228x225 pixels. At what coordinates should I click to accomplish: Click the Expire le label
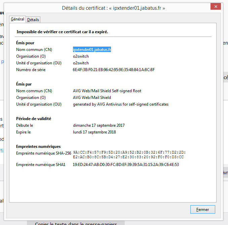pos(24,132)
